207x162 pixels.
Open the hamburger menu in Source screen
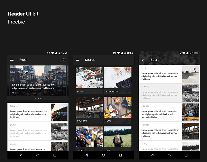[78, 60]
